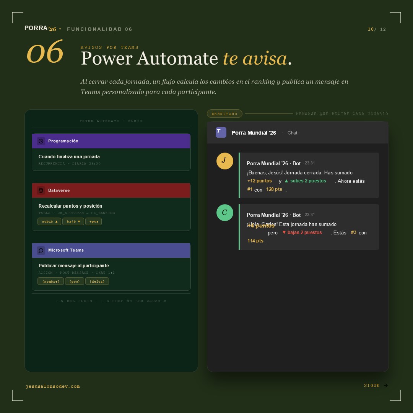Click the Teams logo icon beside Porra Mundial '26
The width and height of the screenshot is (413, 413).
tap(221, 132)
